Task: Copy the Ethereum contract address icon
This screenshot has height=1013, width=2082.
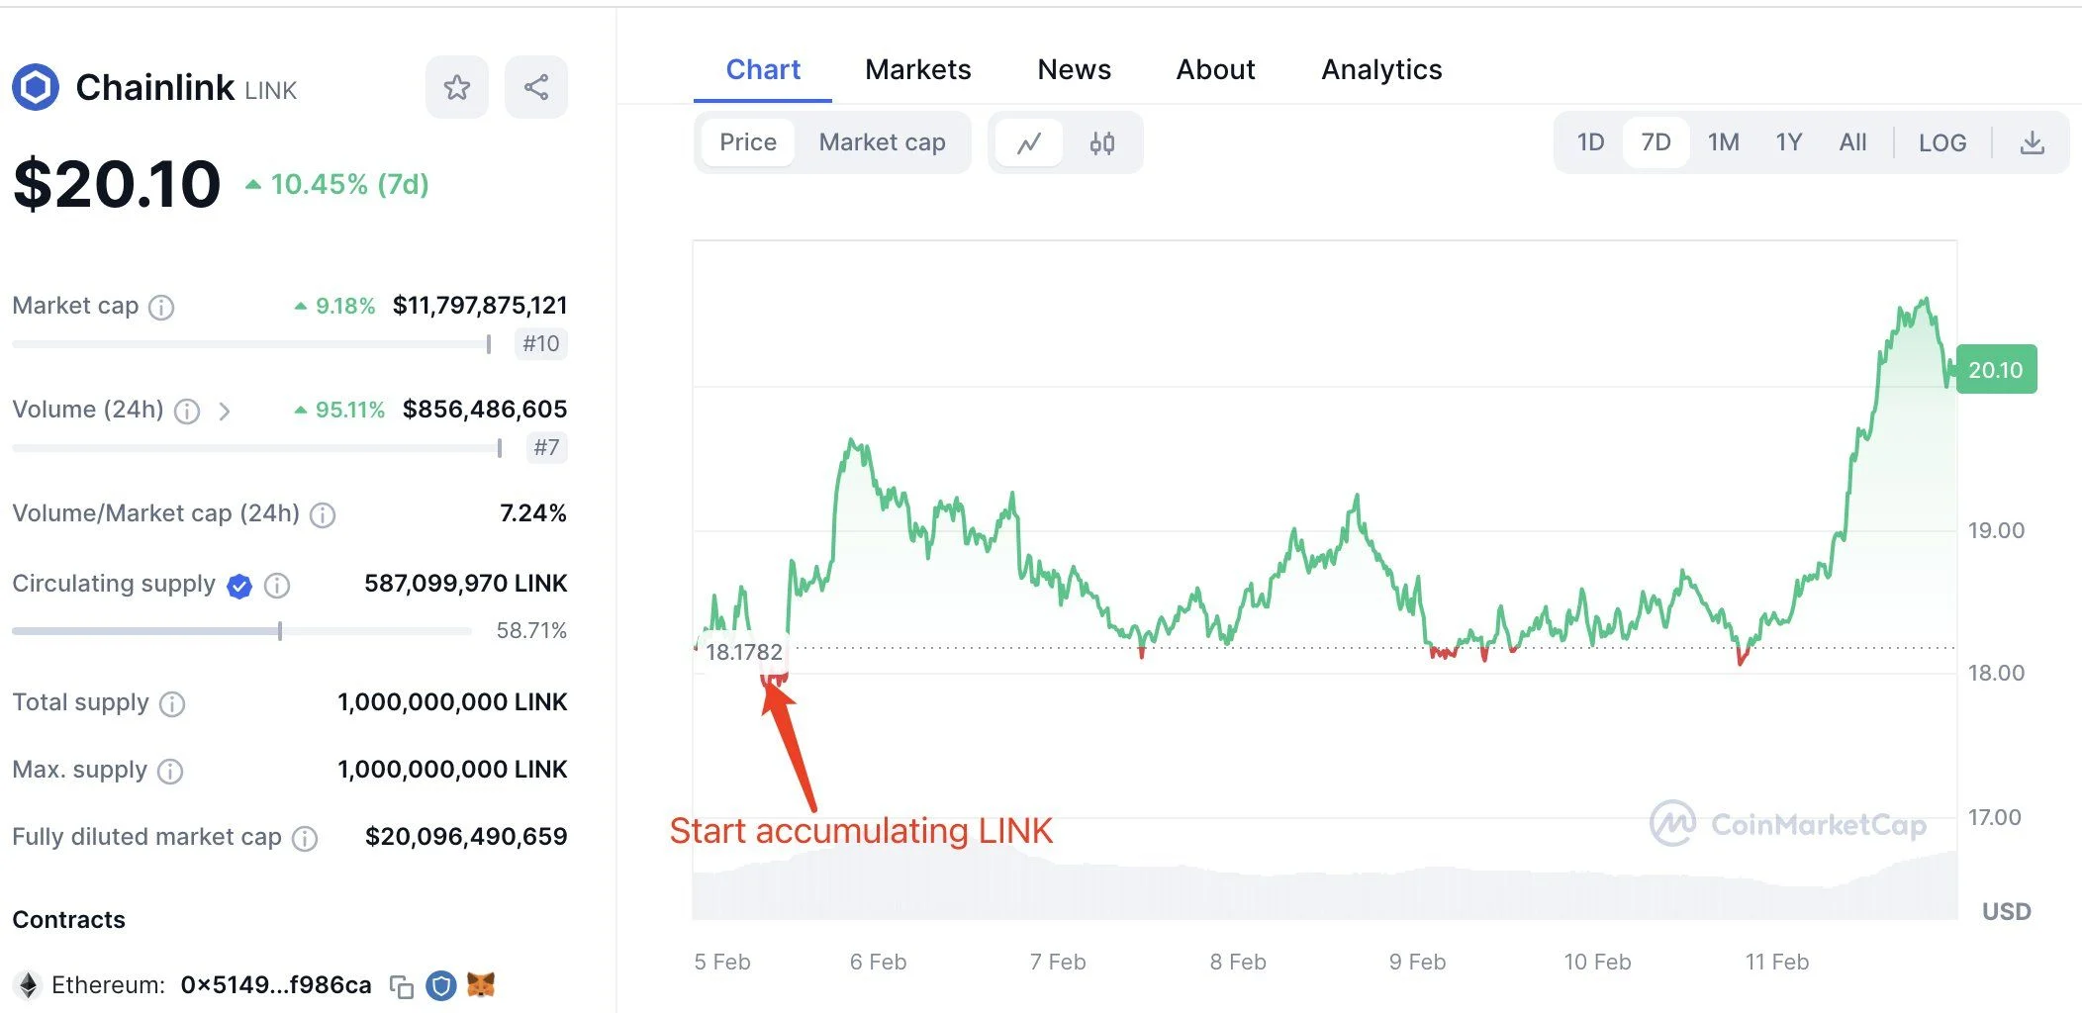Action: (399, 985)
